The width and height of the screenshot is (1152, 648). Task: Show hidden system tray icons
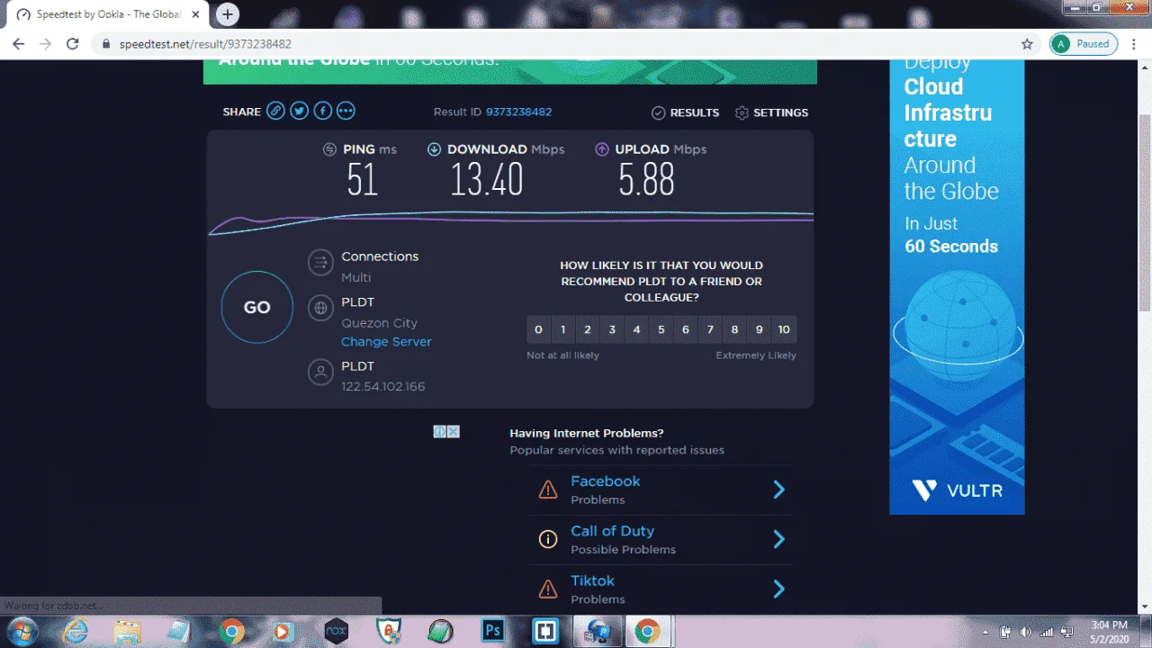point(985,631)
